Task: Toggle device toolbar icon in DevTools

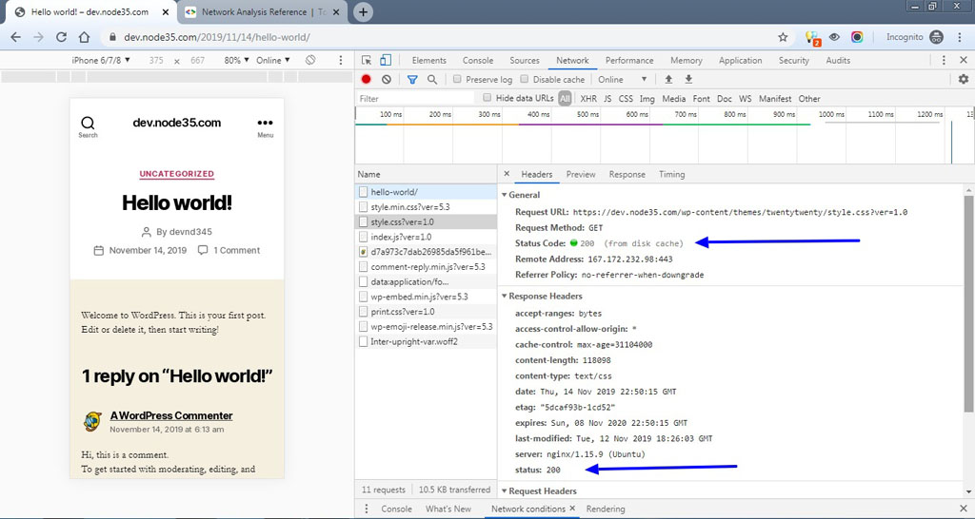Action: tap(386, 60)
